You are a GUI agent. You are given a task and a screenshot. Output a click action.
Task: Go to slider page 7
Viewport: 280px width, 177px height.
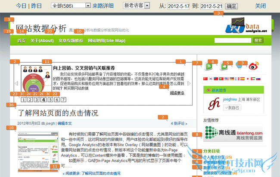(x=63, y=100)
